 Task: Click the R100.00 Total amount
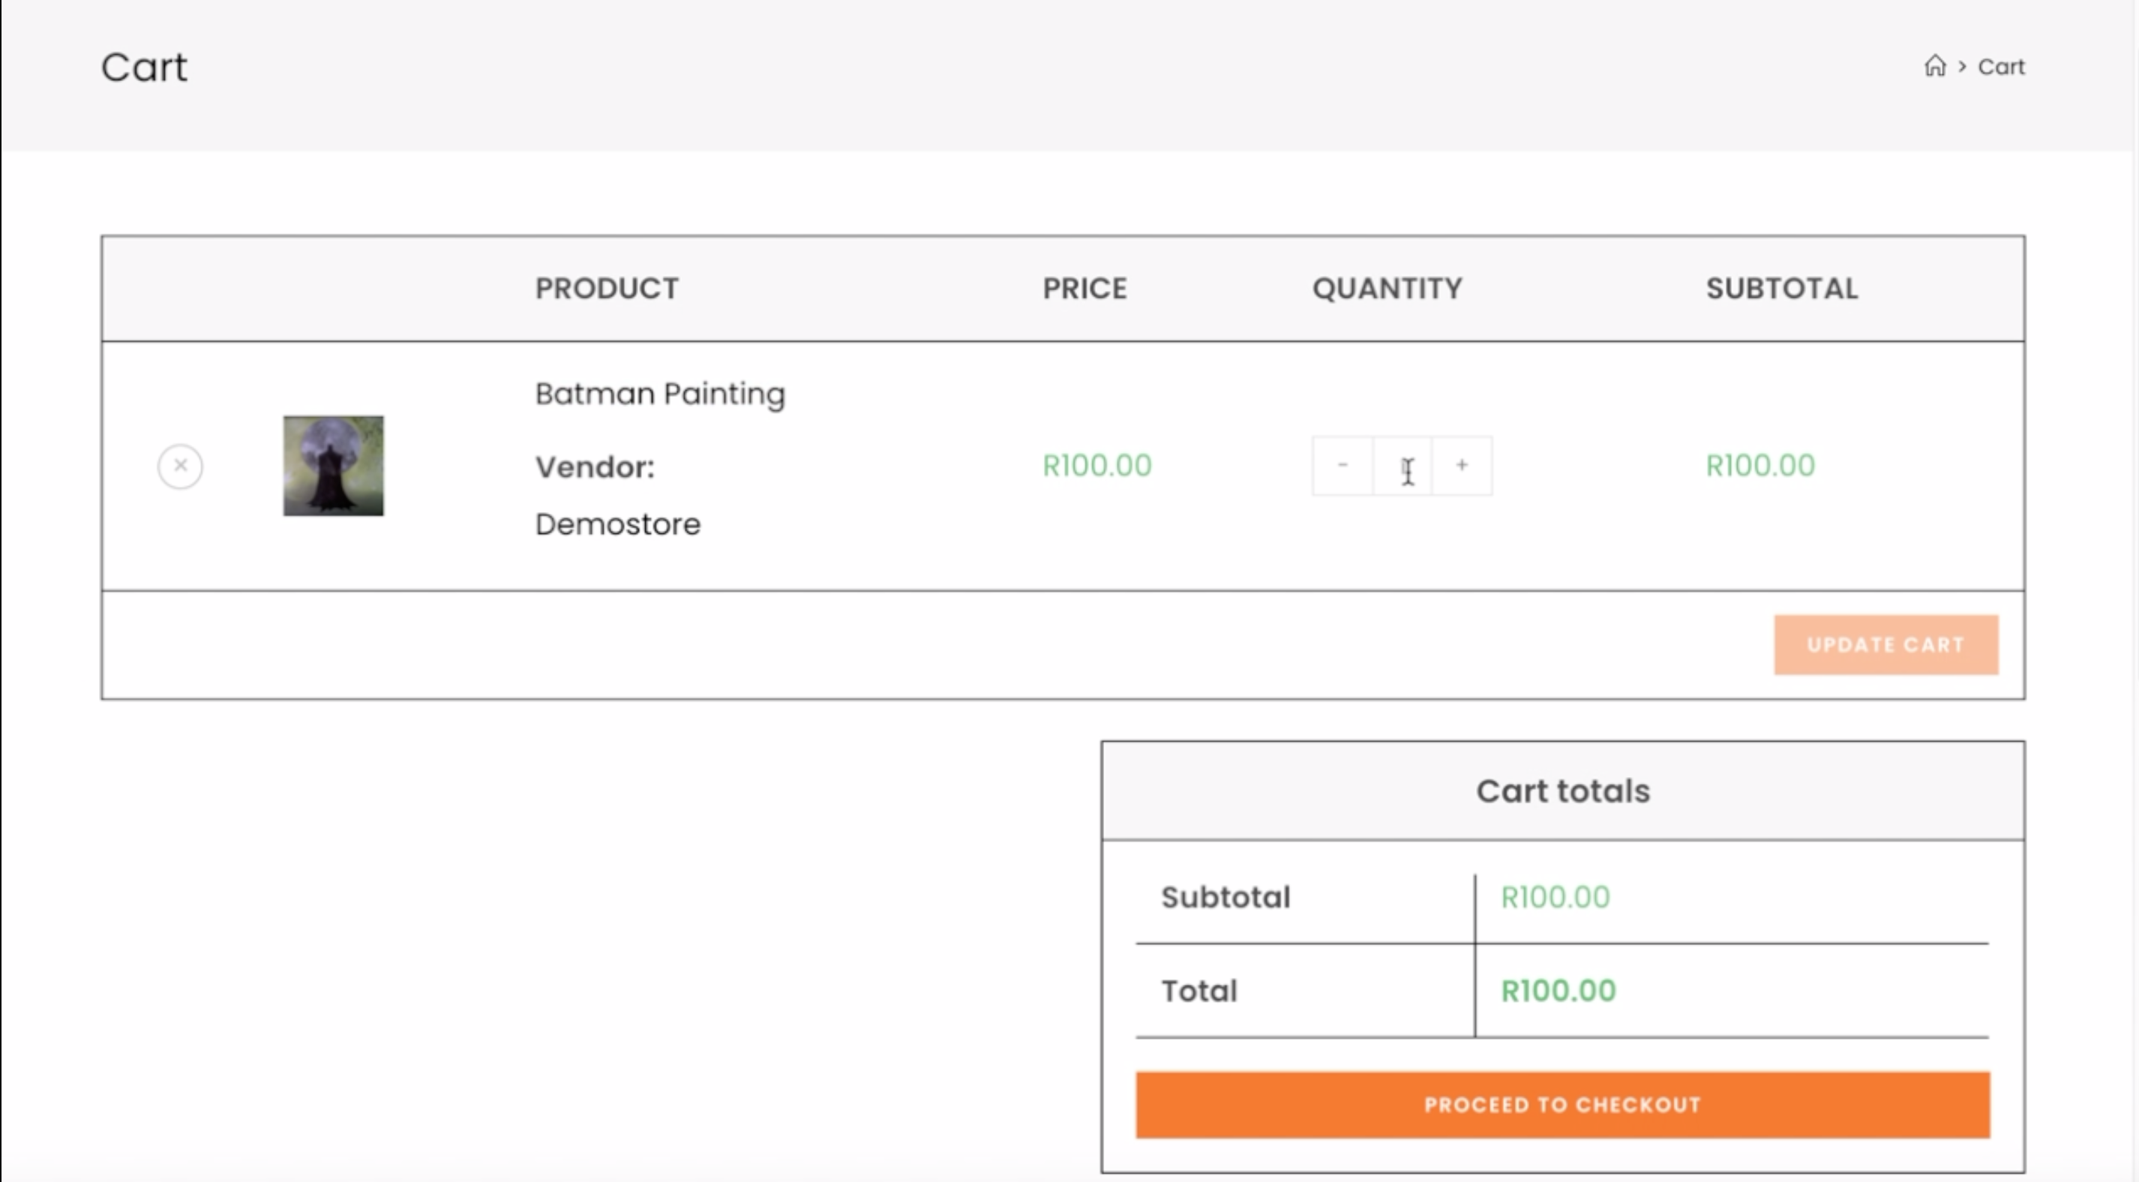click(x=1558, y=991)
